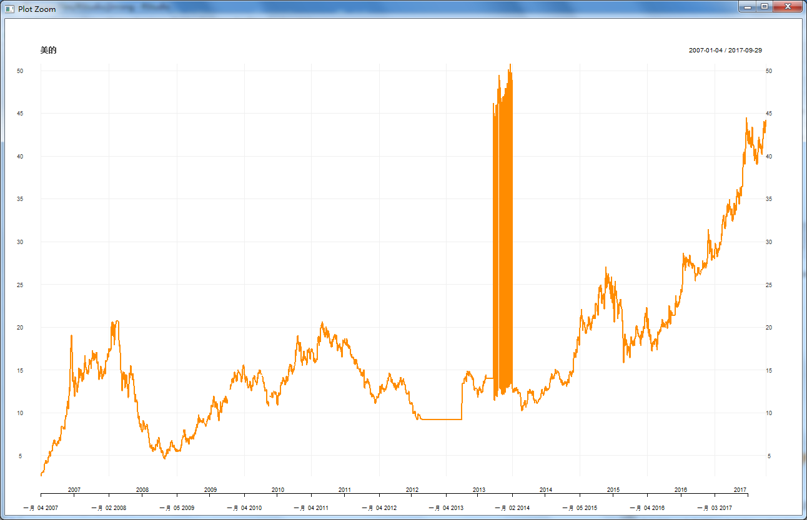Image resolution: width=807 pixels, height=520 pixels.
Task: Close the Plot Zoom window
Action: [x=788, y=6]
